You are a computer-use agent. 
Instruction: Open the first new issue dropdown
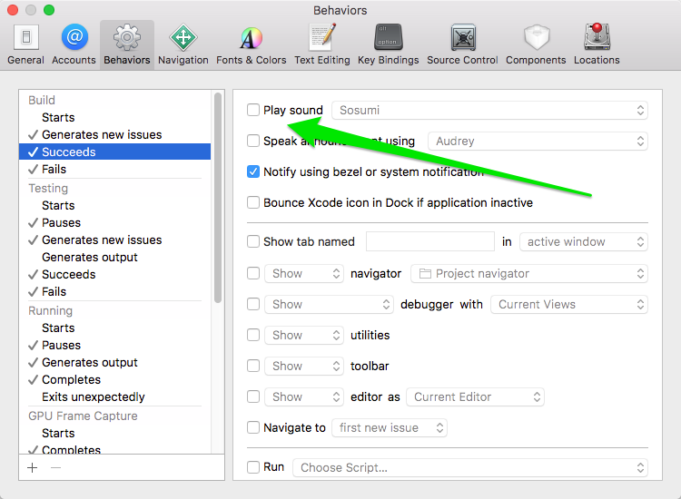point(390,428)
